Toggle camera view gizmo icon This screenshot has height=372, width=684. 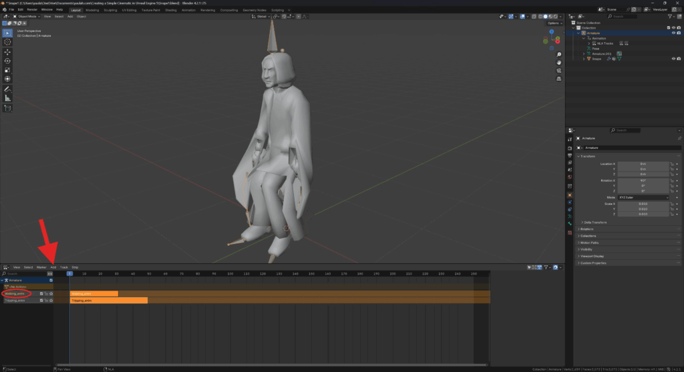[558, 70]
